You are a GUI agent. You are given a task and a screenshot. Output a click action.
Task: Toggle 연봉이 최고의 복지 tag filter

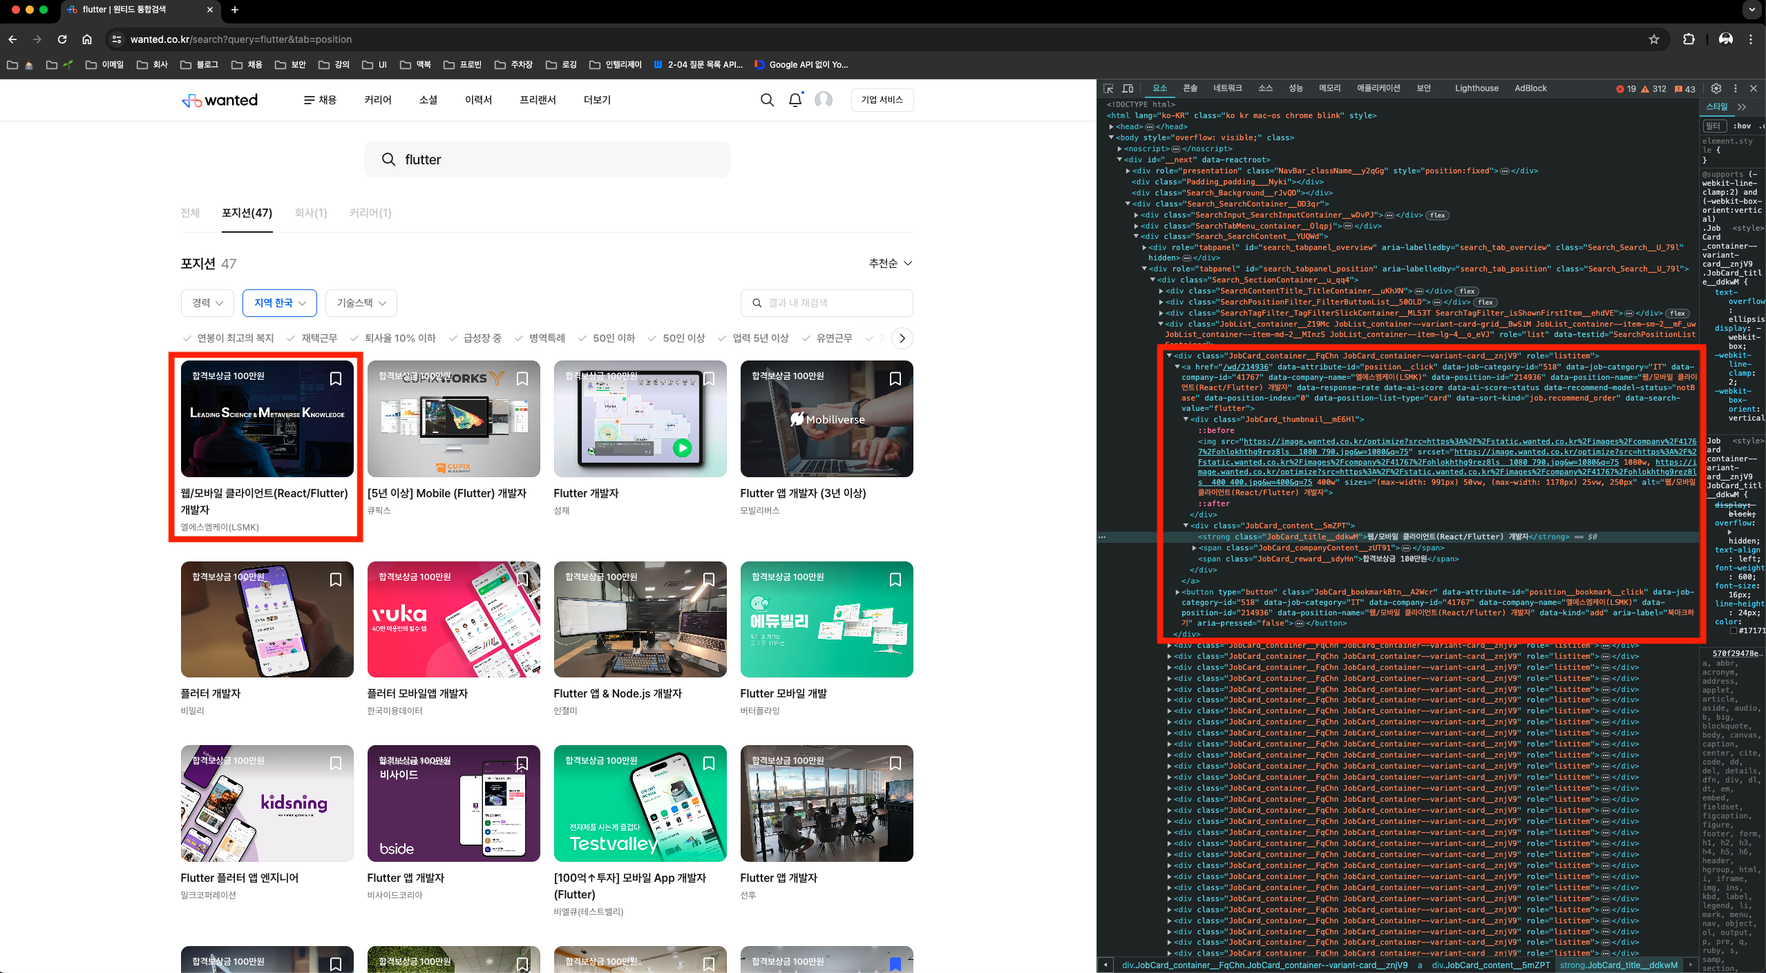pos(229,338)
